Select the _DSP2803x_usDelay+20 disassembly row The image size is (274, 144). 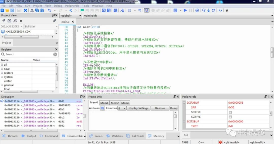(42, 101)
